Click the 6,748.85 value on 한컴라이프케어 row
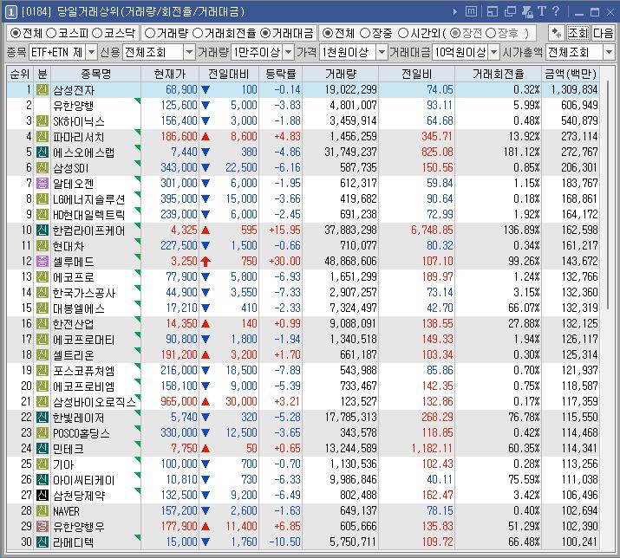620x558 pixels. (x=432, y=230)
